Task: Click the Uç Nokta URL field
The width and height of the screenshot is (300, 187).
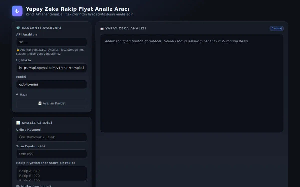Action: coord(51,68)
